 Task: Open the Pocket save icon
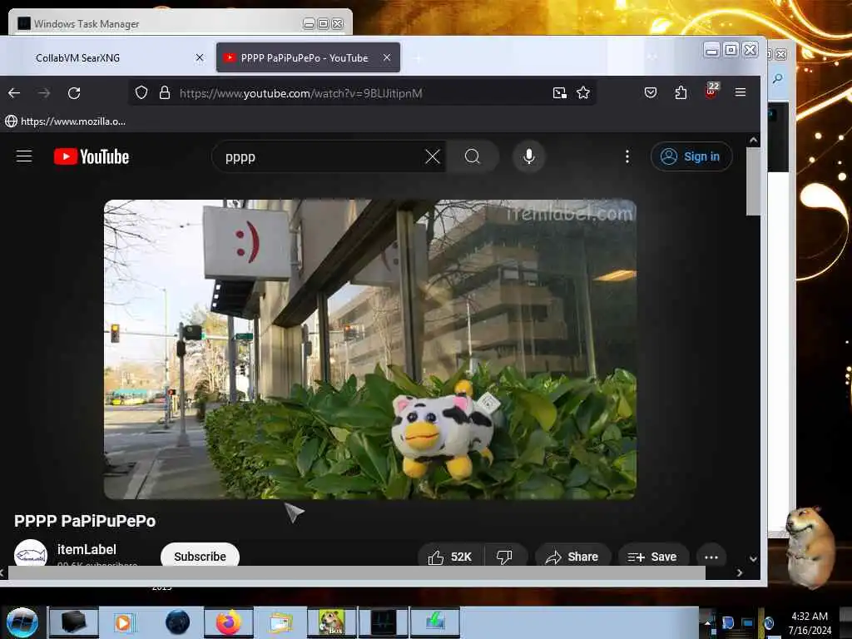tap(651, 93)
